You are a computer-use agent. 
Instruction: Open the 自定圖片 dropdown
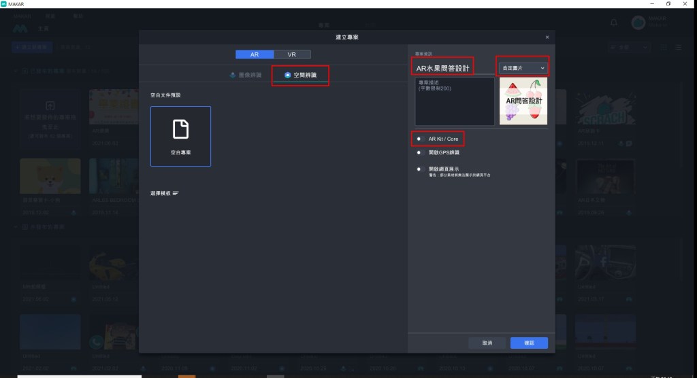[523, 68]
